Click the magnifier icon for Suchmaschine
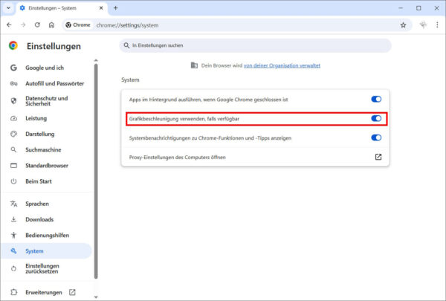The width and height of the screenshot is (446, 301). point(13,149)
